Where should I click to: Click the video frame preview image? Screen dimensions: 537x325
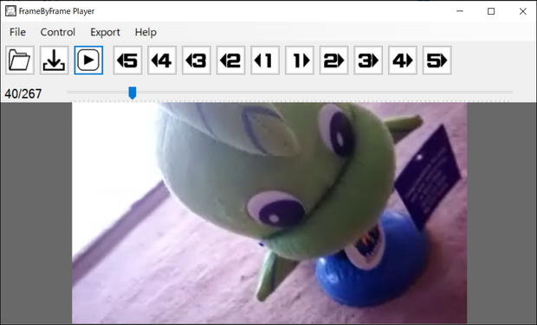pyautogui.click(x=269, y=213)
